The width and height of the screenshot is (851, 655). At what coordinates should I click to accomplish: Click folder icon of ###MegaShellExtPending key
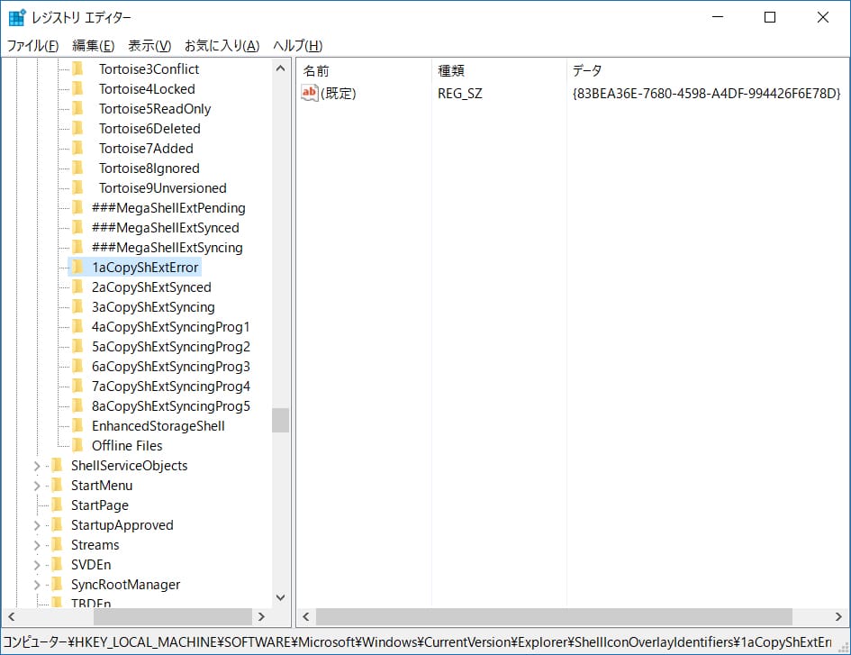78,207
